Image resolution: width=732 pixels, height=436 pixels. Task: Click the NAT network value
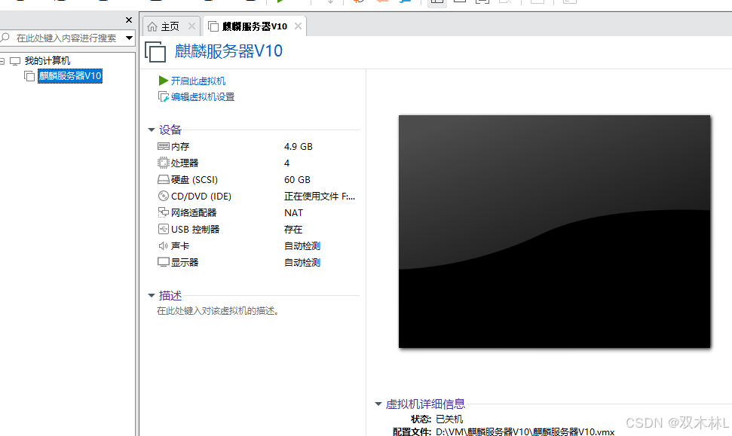(x=294, y=212)
